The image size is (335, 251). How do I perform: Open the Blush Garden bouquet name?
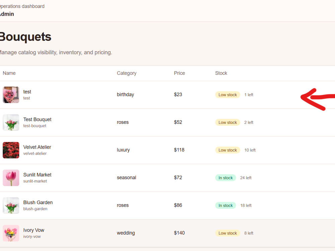tap(38, 202)
